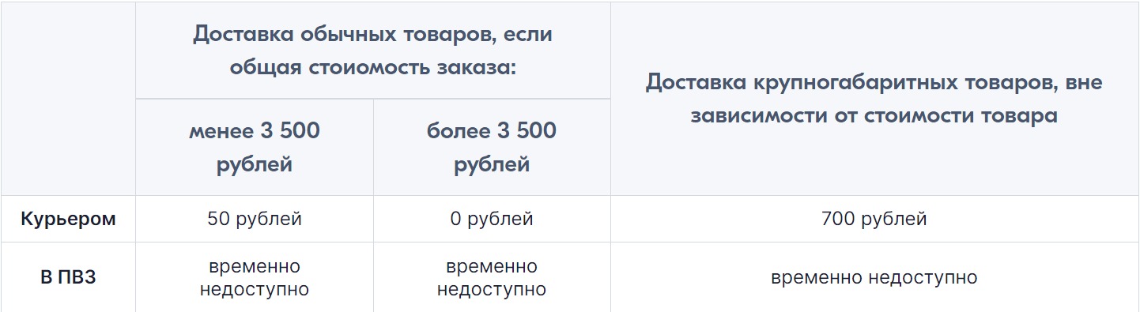Select "рублей" beneath "менее 3 500"
Screen dimensions: 1140x312
point(255,164)
